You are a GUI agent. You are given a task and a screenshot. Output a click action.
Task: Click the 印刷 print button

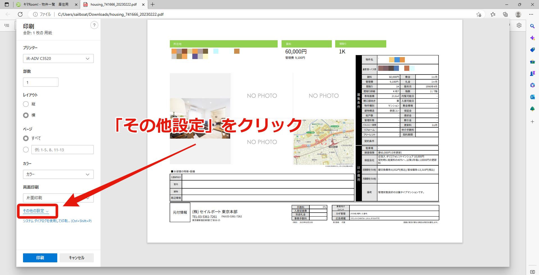pyautogui.click(x=40, y=258)
